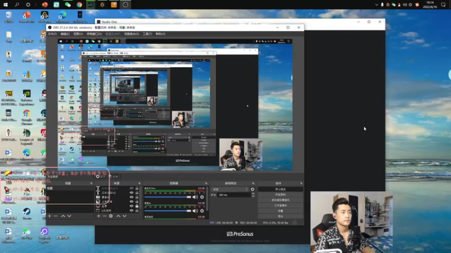Open settings gear for second mixer channel
Image resolution: width=451 pixels, height=253 pixels.
coord(202,211)
